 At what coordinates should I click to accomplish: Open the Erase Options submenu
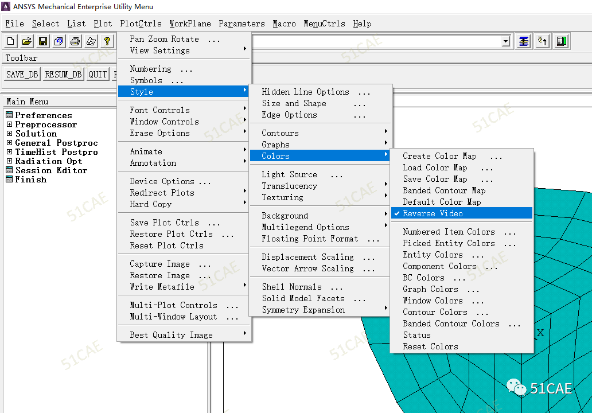click(x=184, y=133)
